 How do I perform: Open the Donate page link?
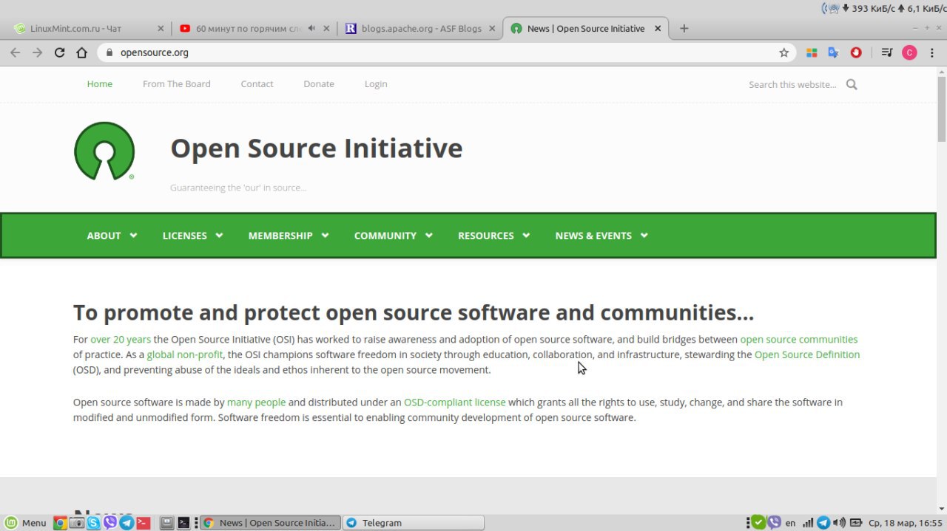coord(319,84)
